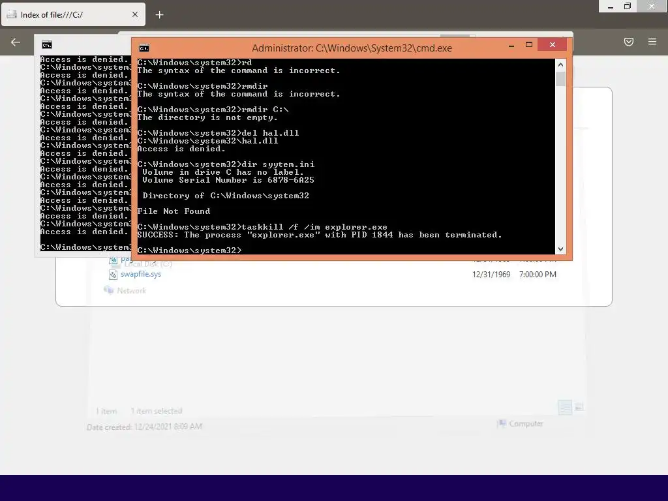
Task: Close the Index of file:///C:/ tab
Action: pyautogui.click(x=135, y=14)
